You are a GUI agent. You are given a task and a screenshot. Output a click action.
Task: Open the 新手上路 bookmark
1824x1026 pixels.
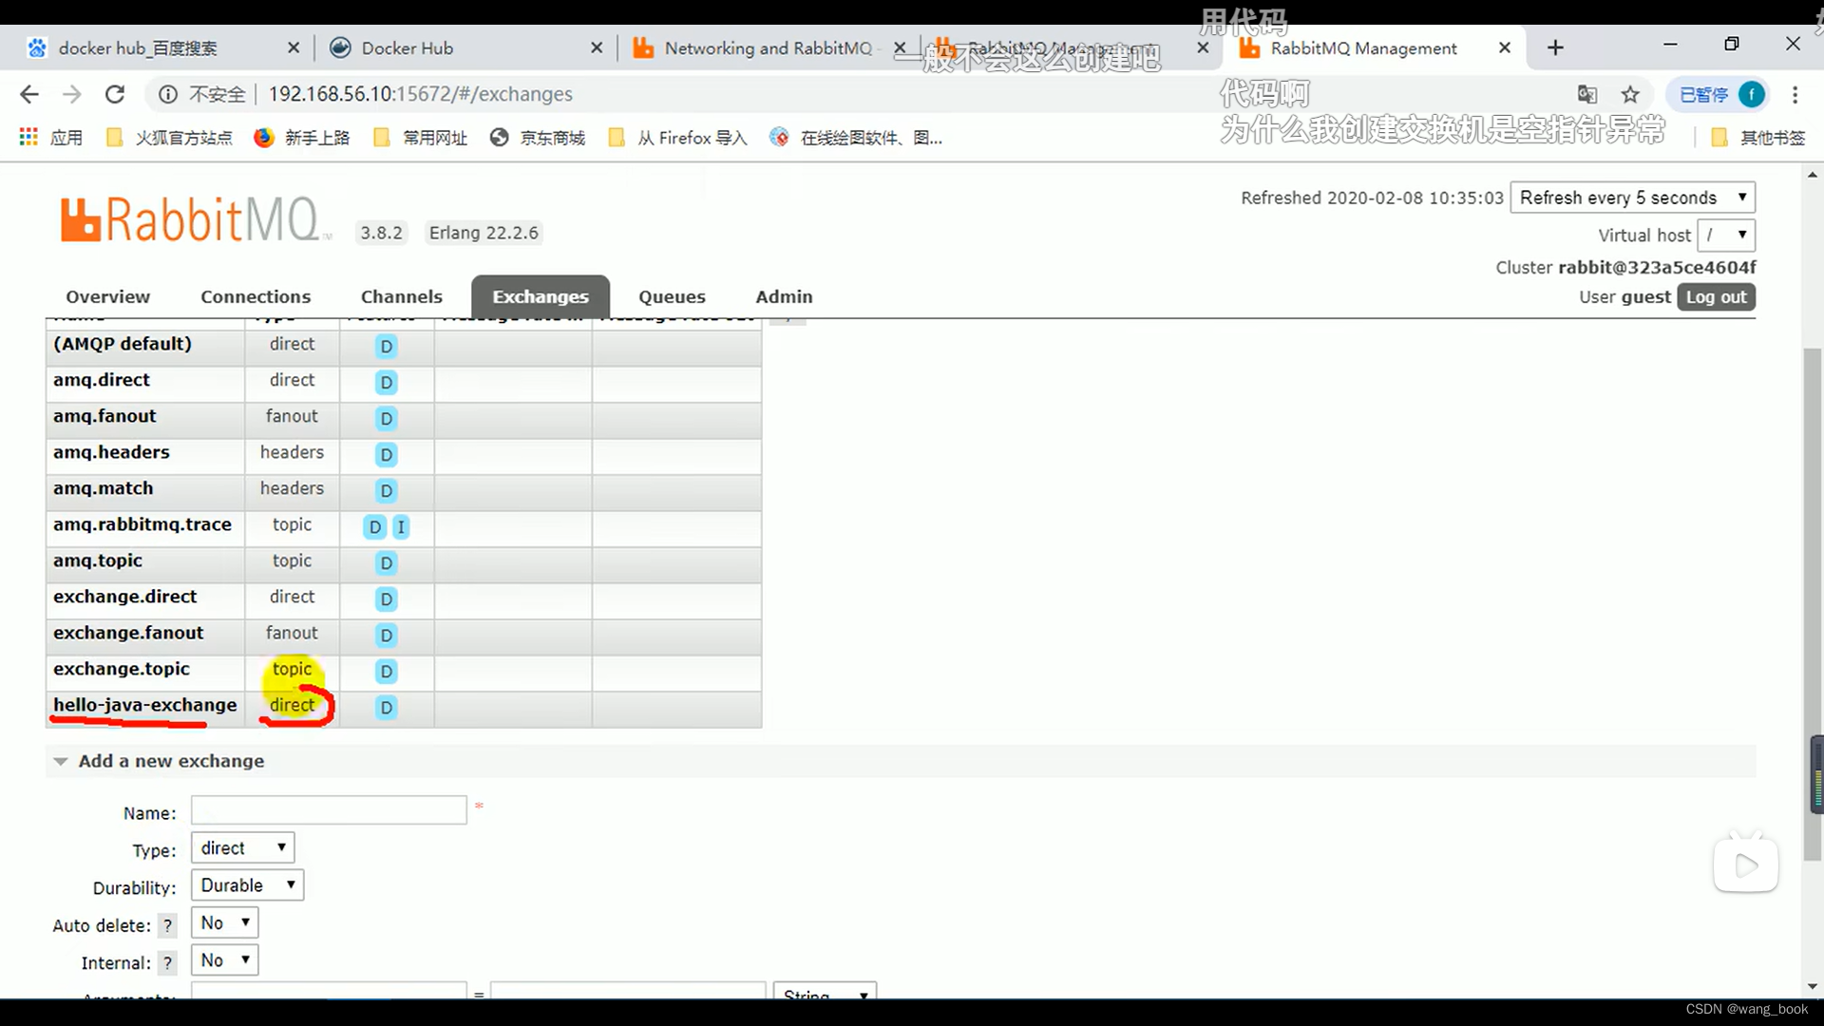[302, 138]
